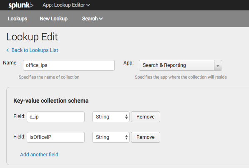Click the c_ip field name input
Screen dimensions: 249x168
(55, 117)
